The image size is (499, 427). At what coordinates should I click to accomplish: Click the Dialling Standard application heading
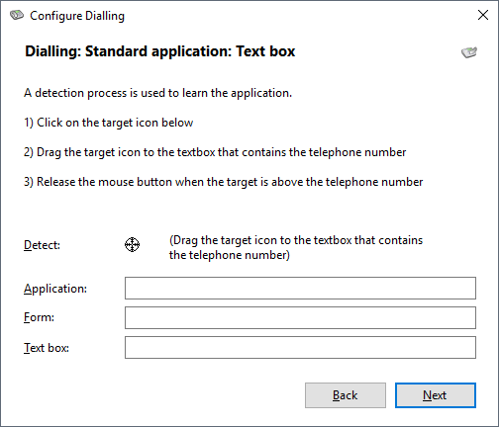(x=160, y=51)
